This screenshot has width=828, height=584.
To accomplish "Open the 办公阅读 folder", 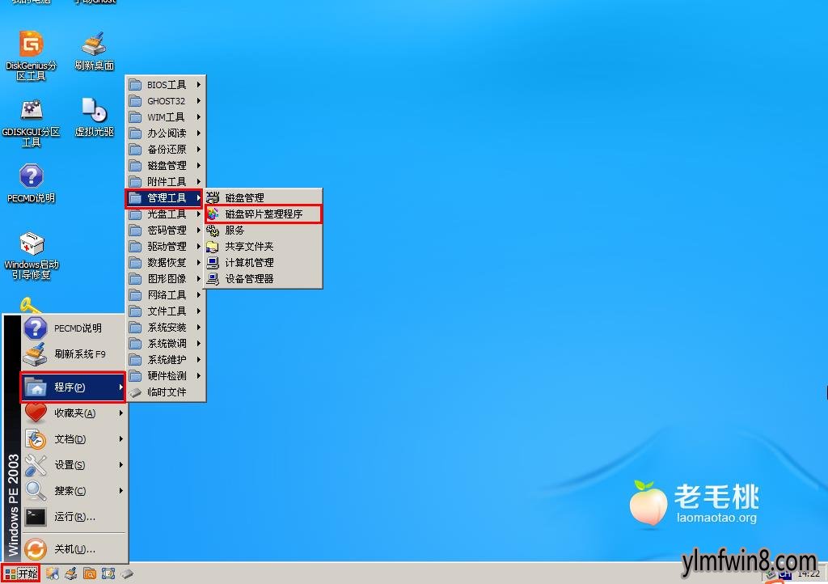I will [165, 133].
